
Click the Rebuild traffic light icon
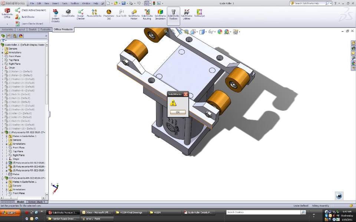pyautogui.click(x=154, y=3)
